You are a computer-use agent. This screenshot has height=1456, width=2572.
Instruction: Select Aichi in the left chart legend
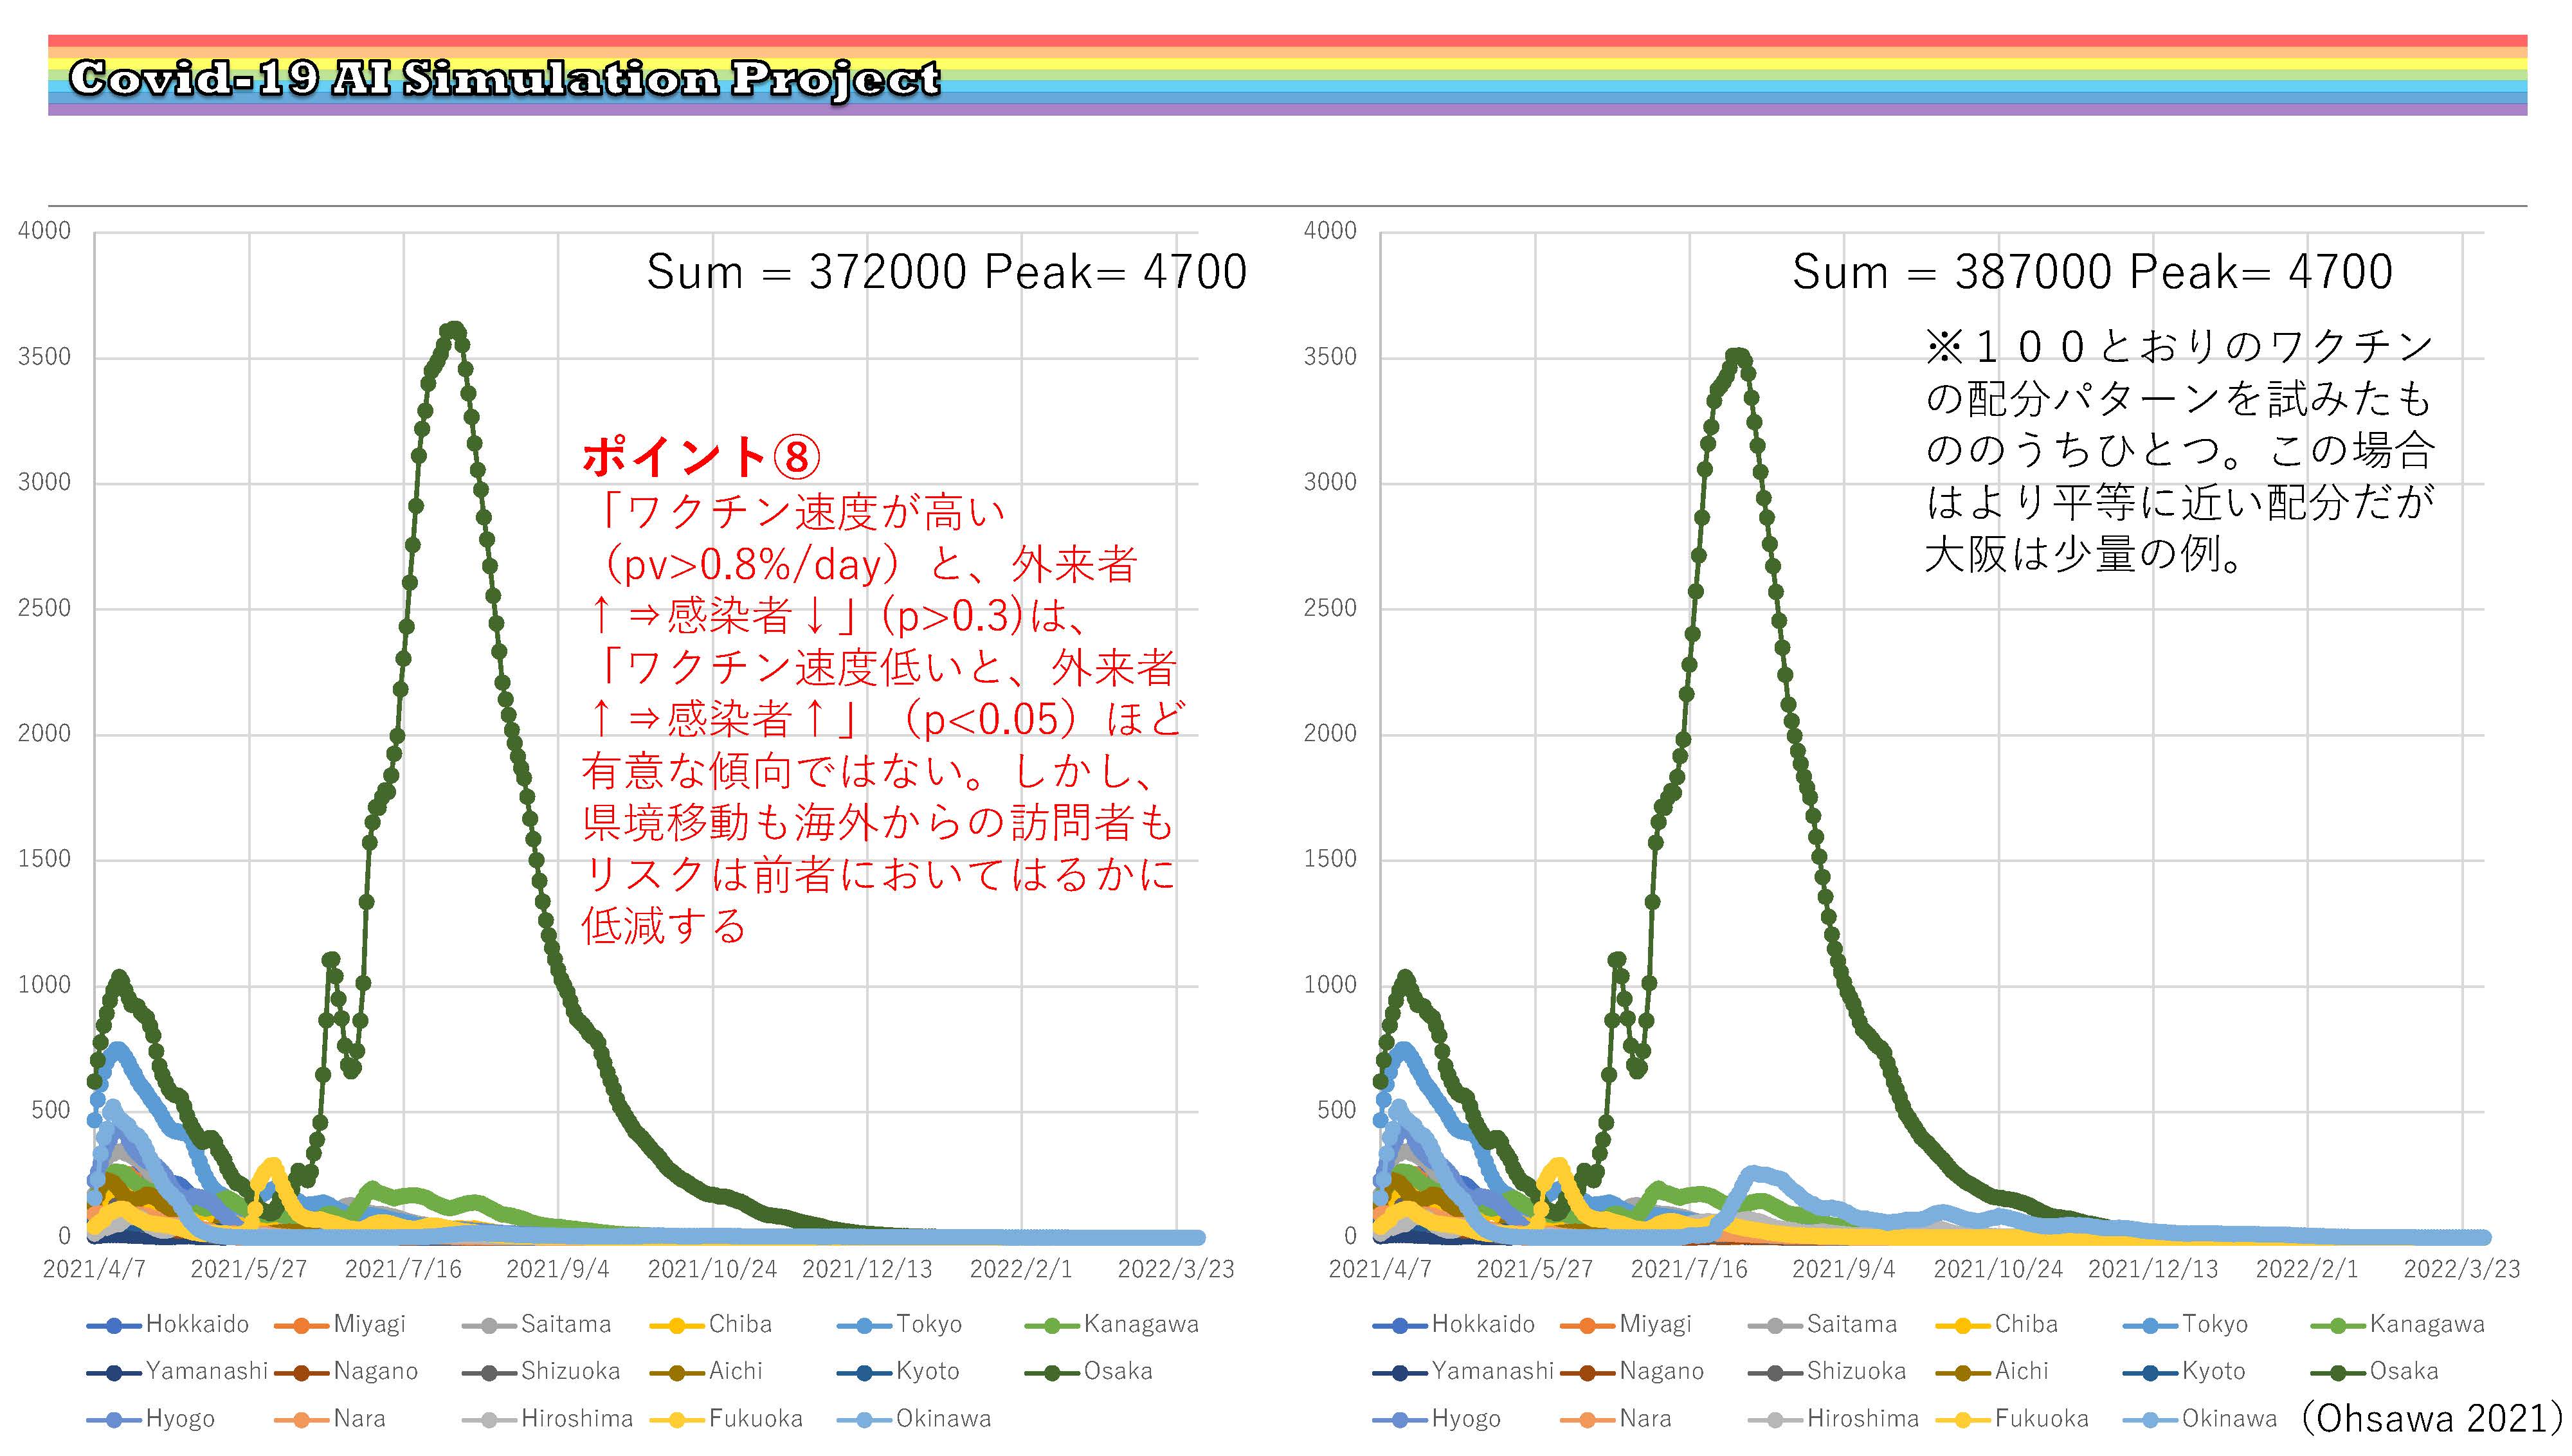pos(706,1371)
